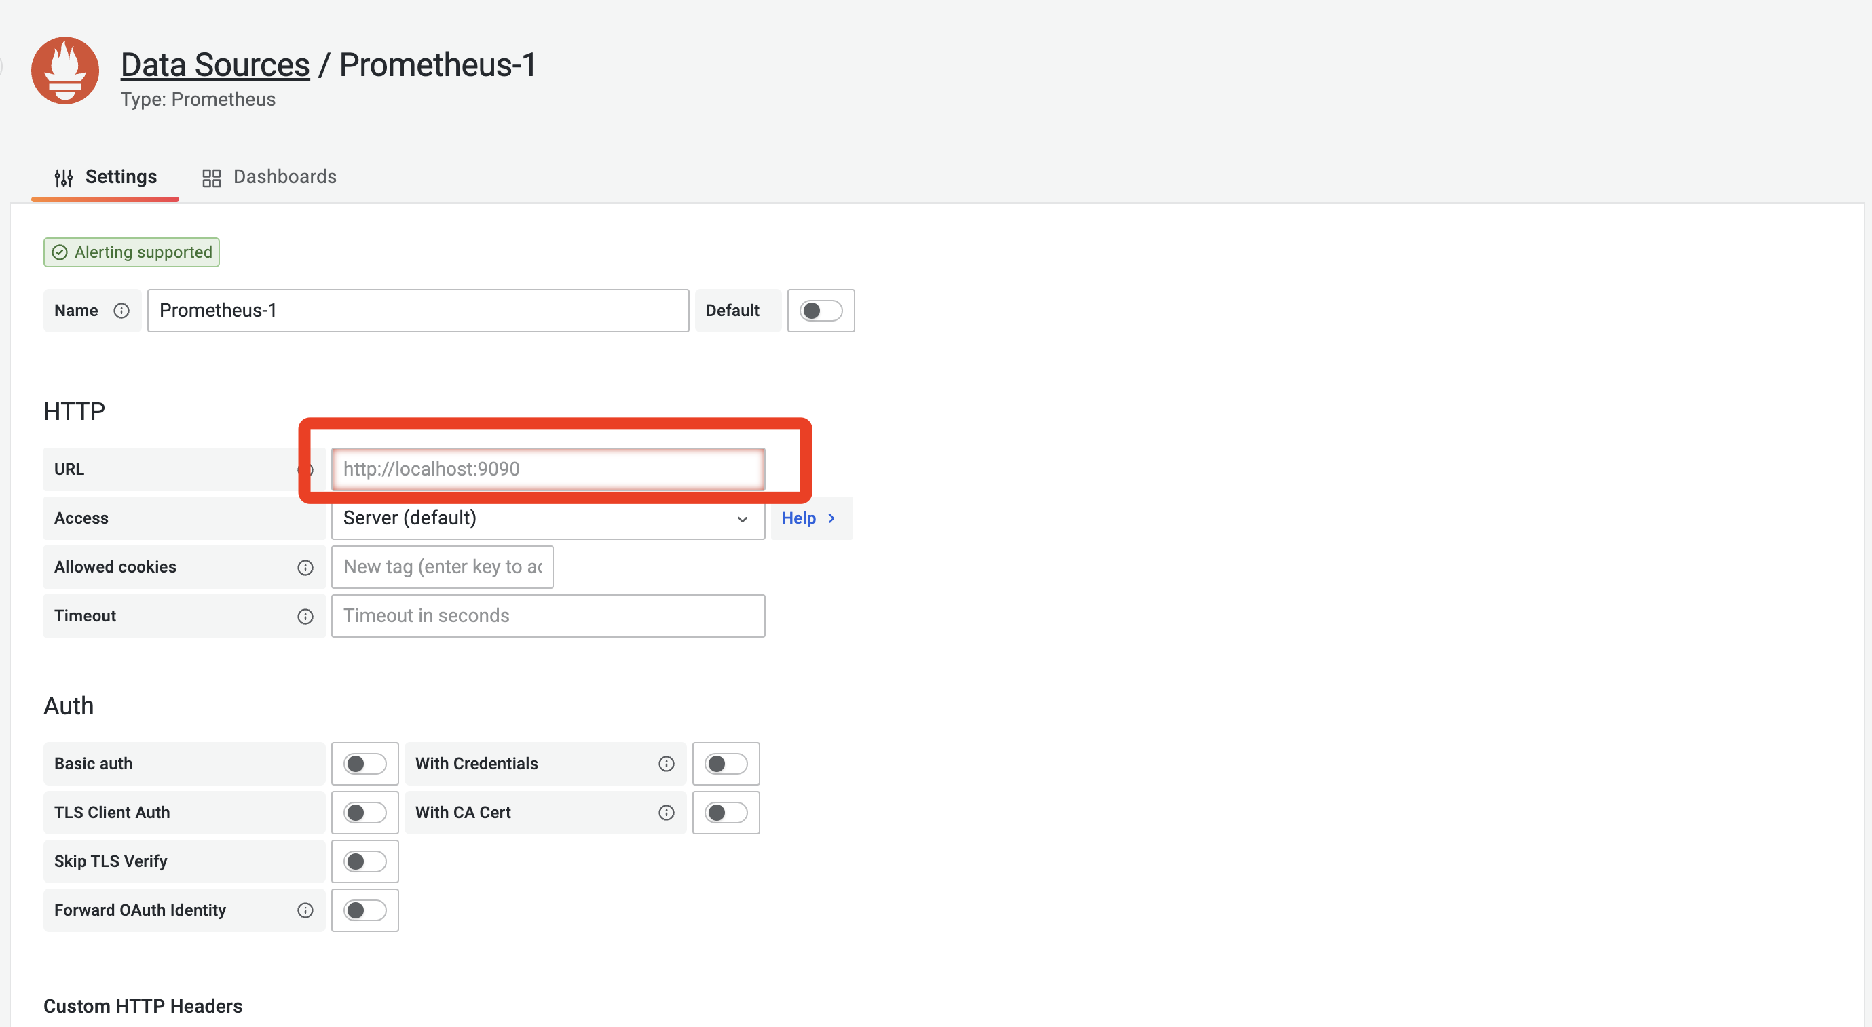Open the Data Sources breadcrumb link
The width and height of the screenshot is (1872, 1027).
[215, 64]
